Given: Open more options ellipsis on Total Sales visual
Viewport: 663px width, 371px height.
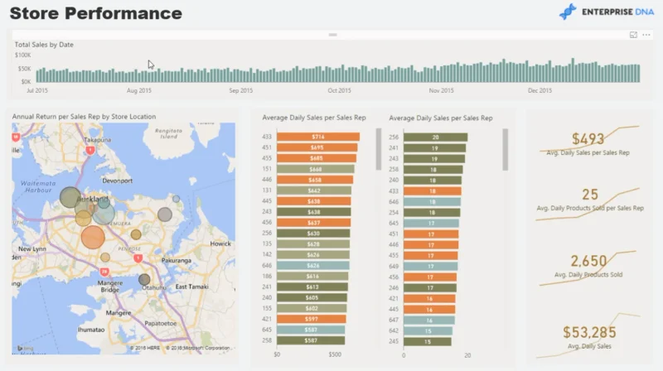Looking at the screenshot, I should [646, 35].
